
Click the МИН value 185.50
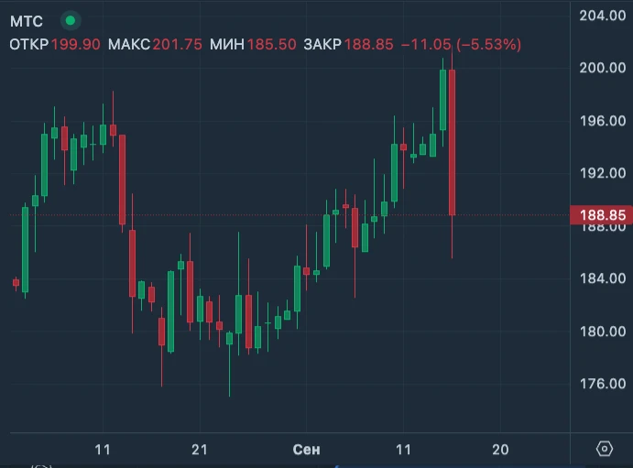(x=272, y=44)
